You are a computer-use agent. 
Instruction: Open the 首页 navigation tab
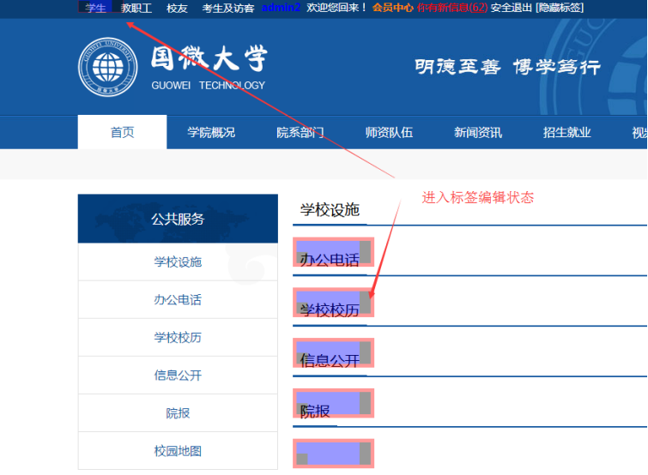point(122,132)
